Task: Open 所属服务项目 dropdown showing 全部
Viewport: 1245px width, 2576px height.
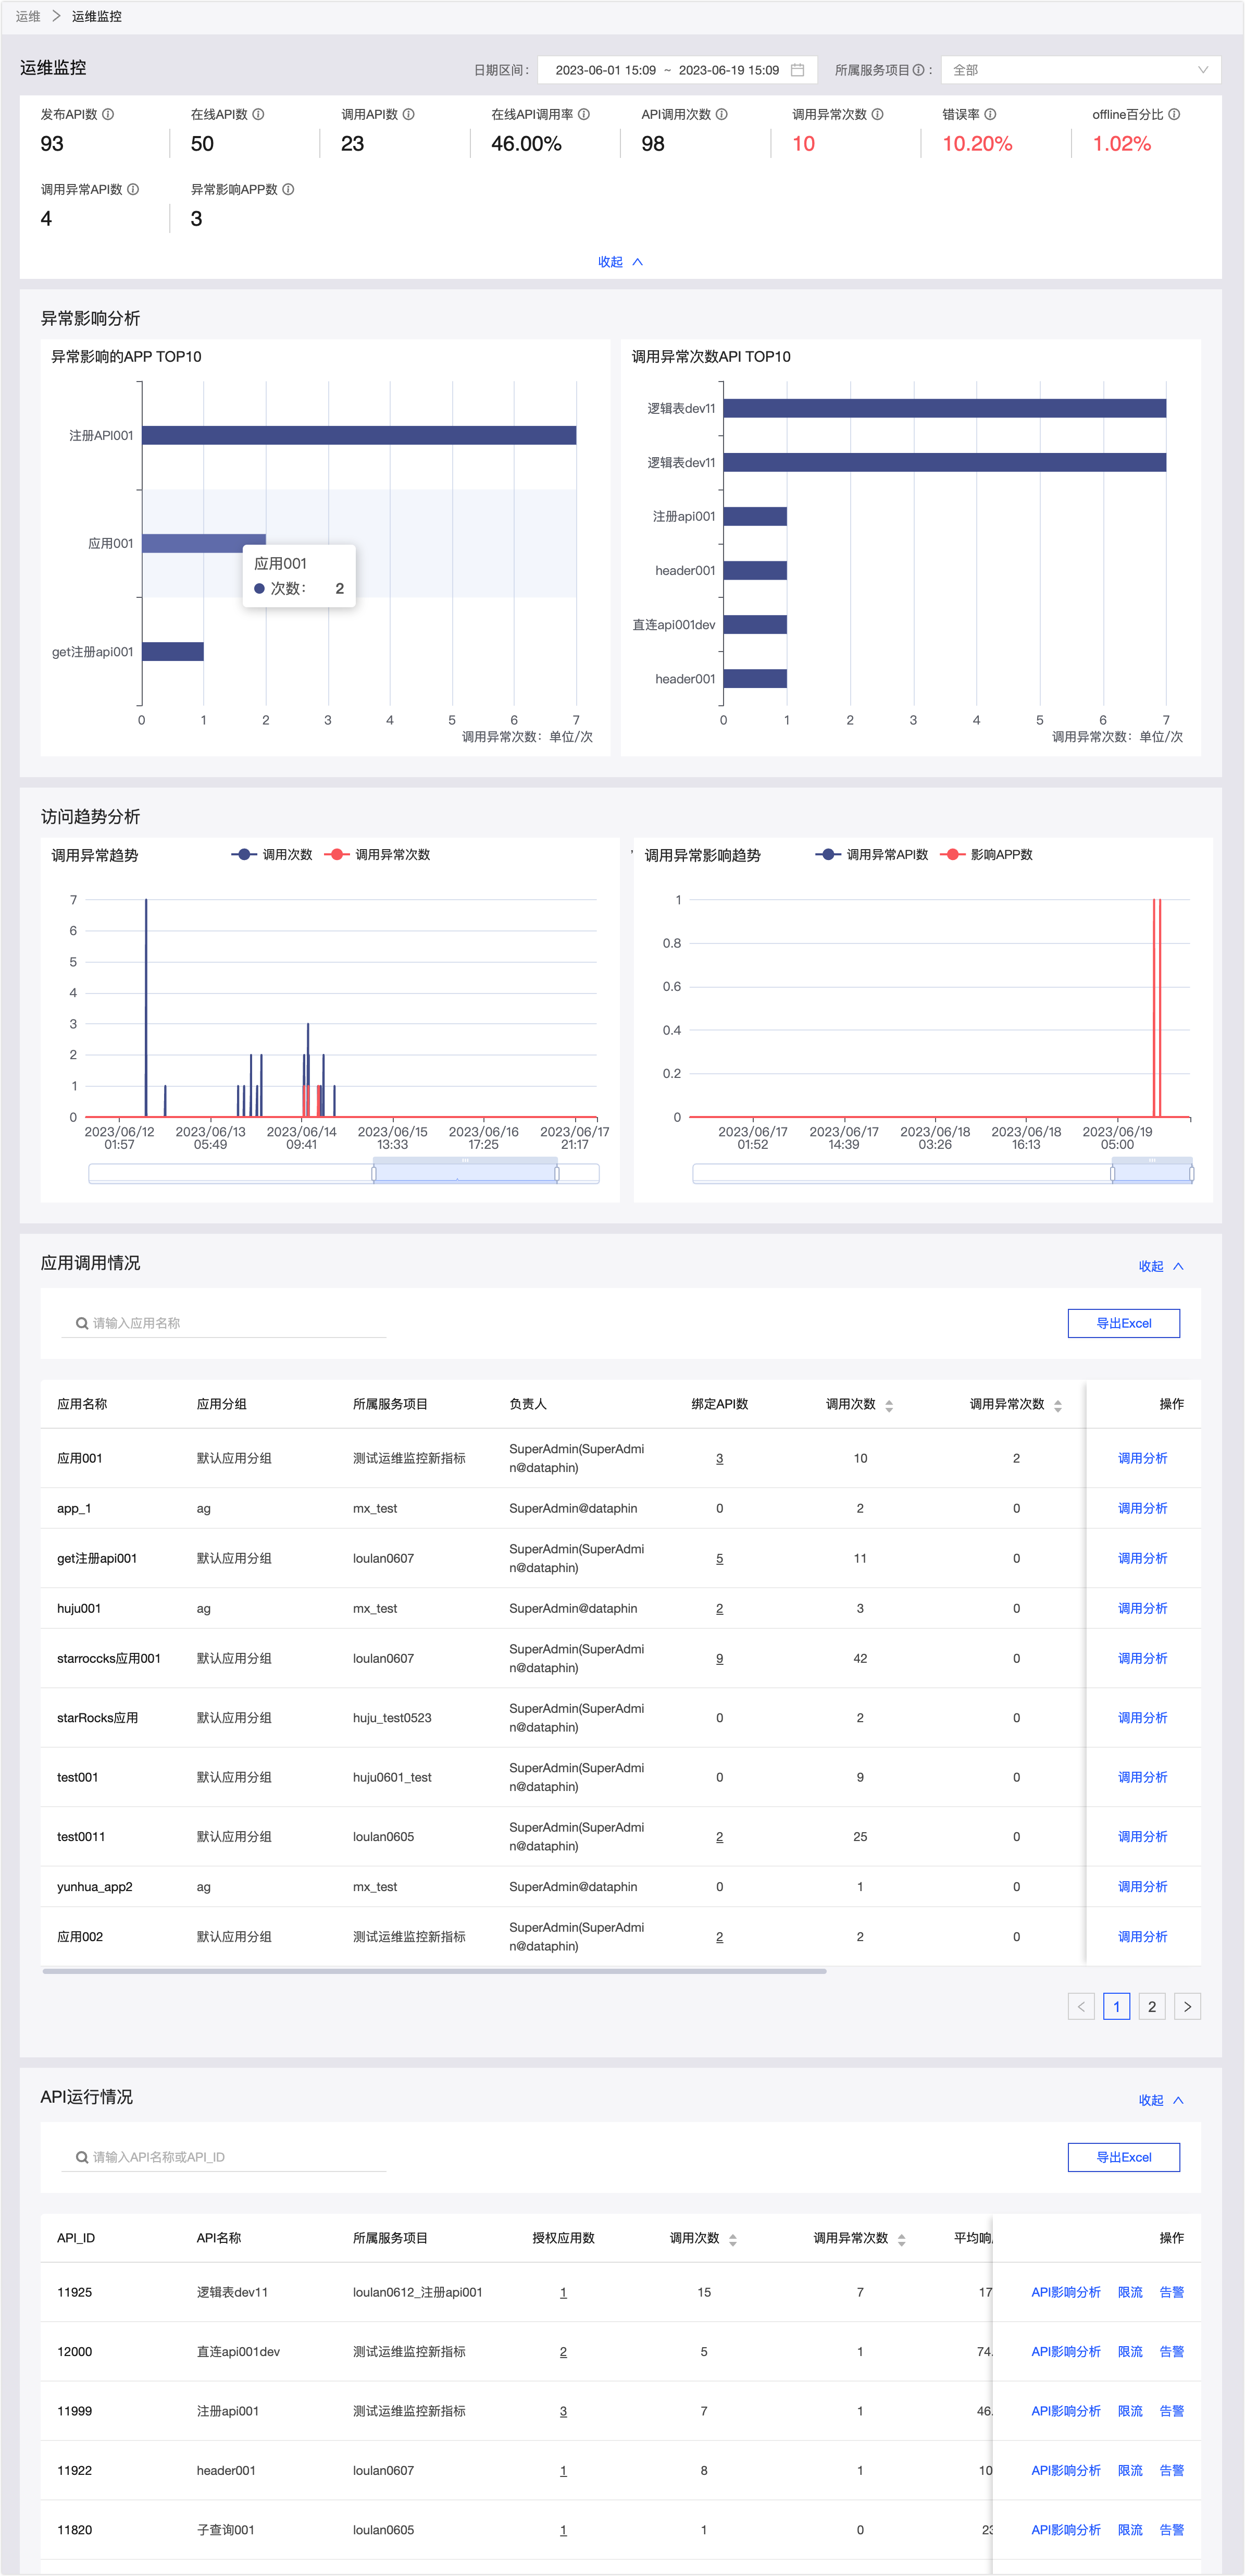Action: coord(1080,70)
